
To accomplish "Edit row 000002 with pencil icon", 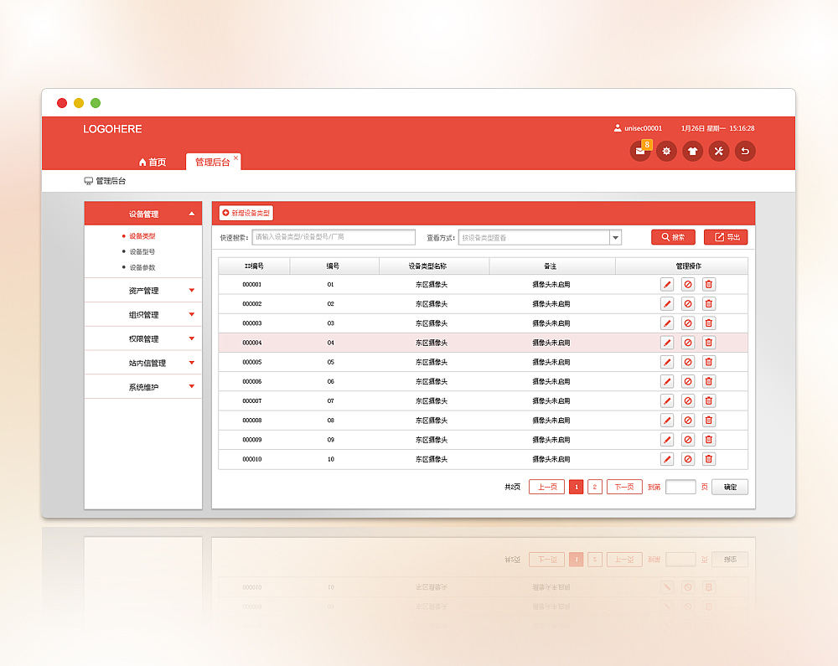I will (x=667, y=304).
